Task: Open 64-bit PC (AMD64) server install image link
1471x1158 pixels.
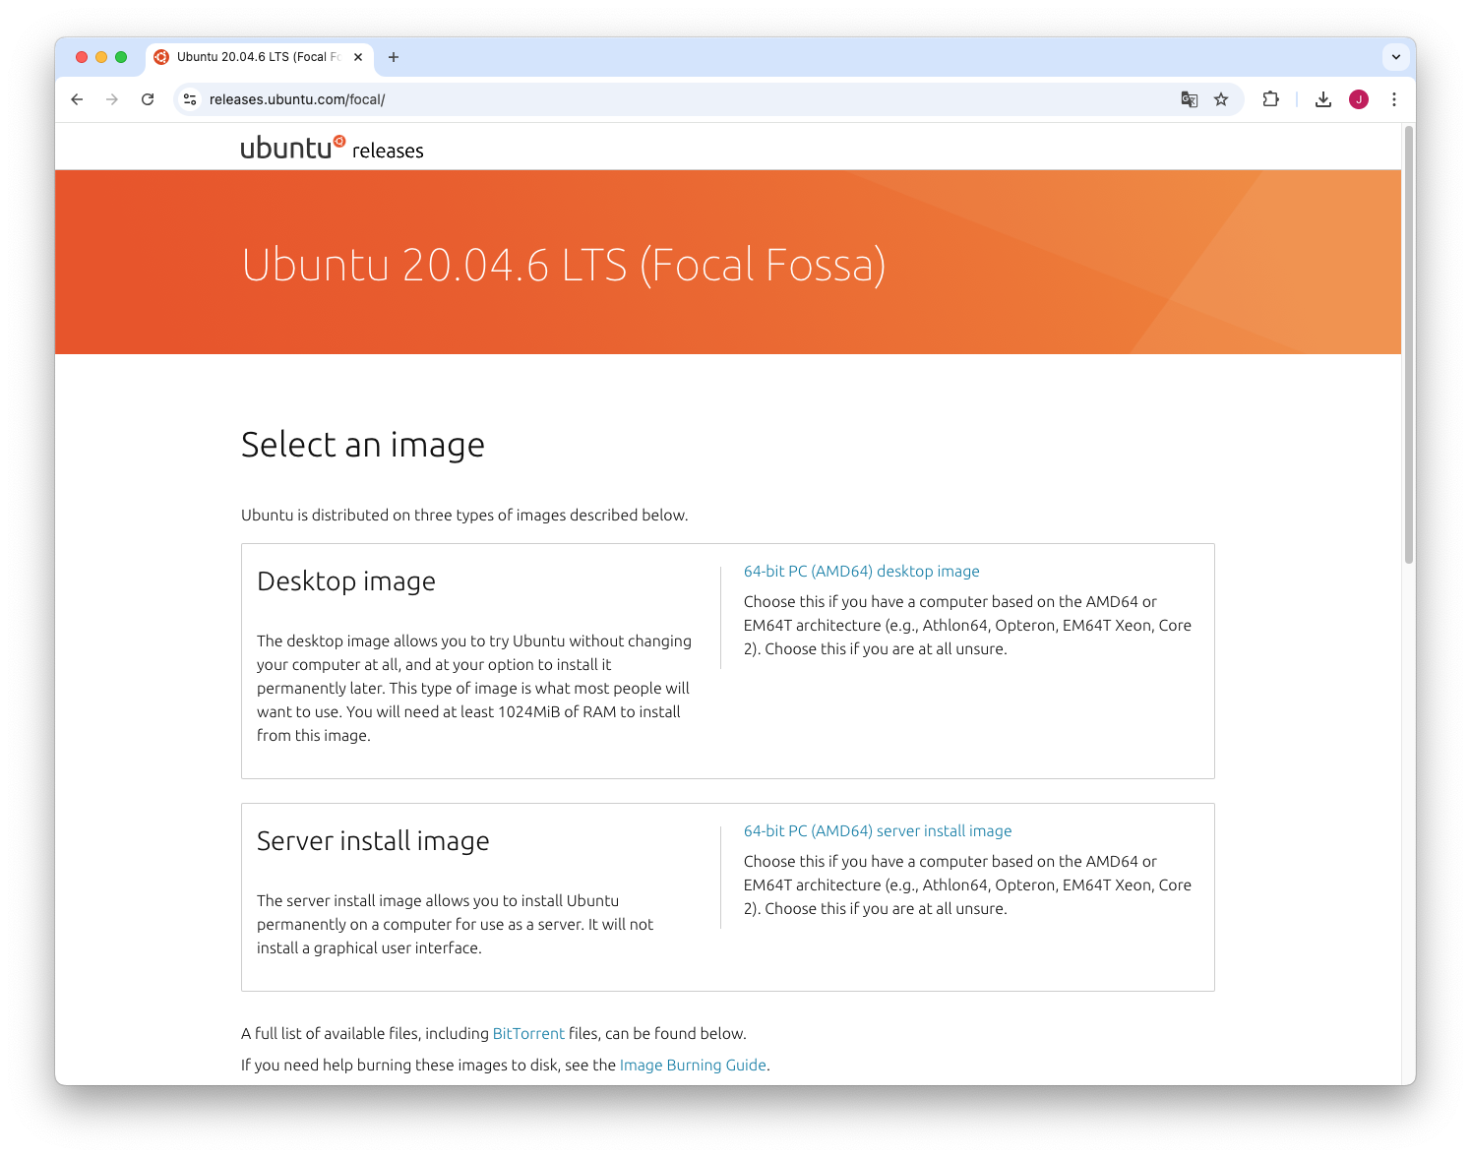Action: click(x=878, y=830)
